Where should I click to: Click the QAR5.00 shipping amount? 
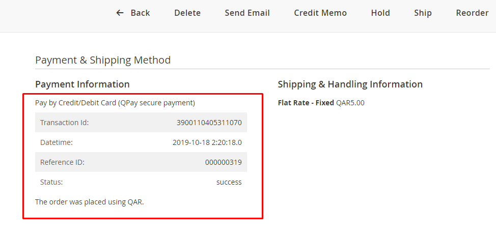[x=350, y=103]
